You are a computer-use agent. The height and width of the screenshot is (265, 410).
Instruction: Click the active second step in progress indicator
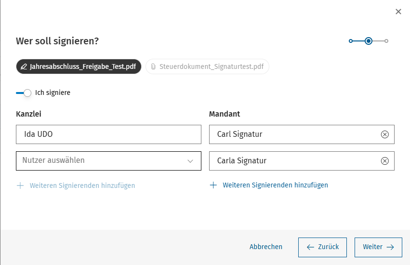(x=369, y=41)
